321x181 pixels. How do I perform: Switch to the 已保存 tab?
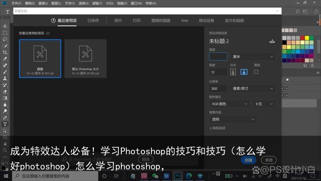point(93,21)
